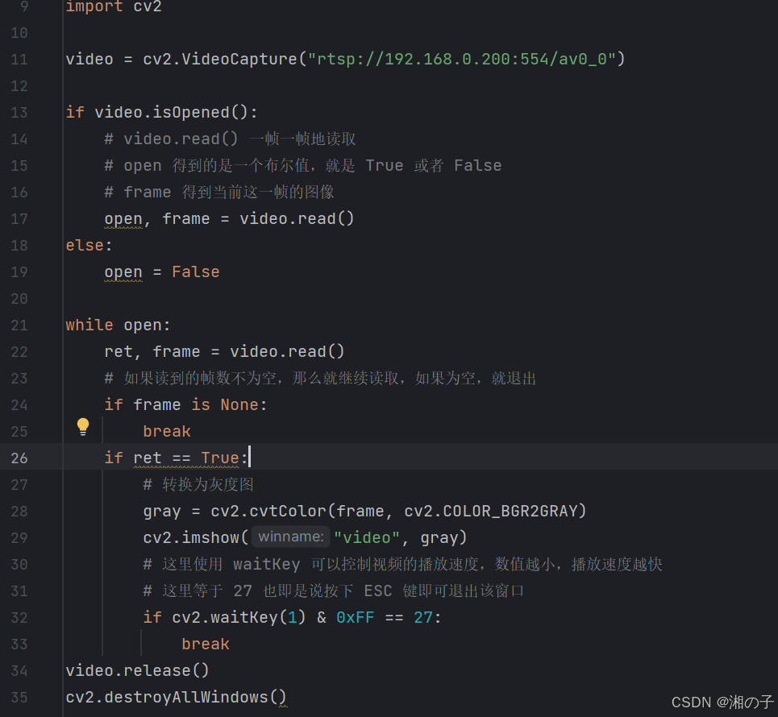The image size is (778, 717).
Task: Click cv2.destroyAllWindows() on the last line
Action: [x=177, y=697]
